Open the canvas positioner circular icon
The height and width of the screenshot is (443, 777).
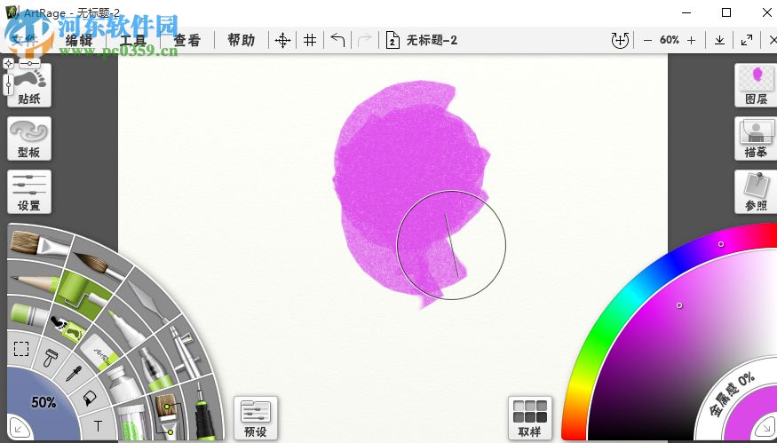point(620,40)
